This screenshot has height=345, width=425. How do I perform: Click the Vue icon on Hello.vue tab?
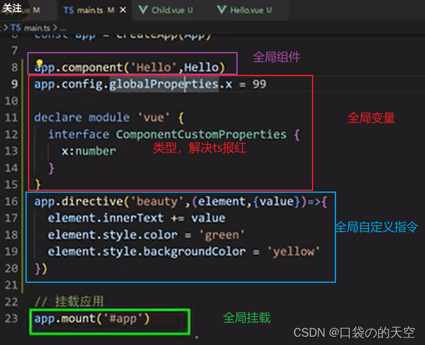(x=222, y=10)
